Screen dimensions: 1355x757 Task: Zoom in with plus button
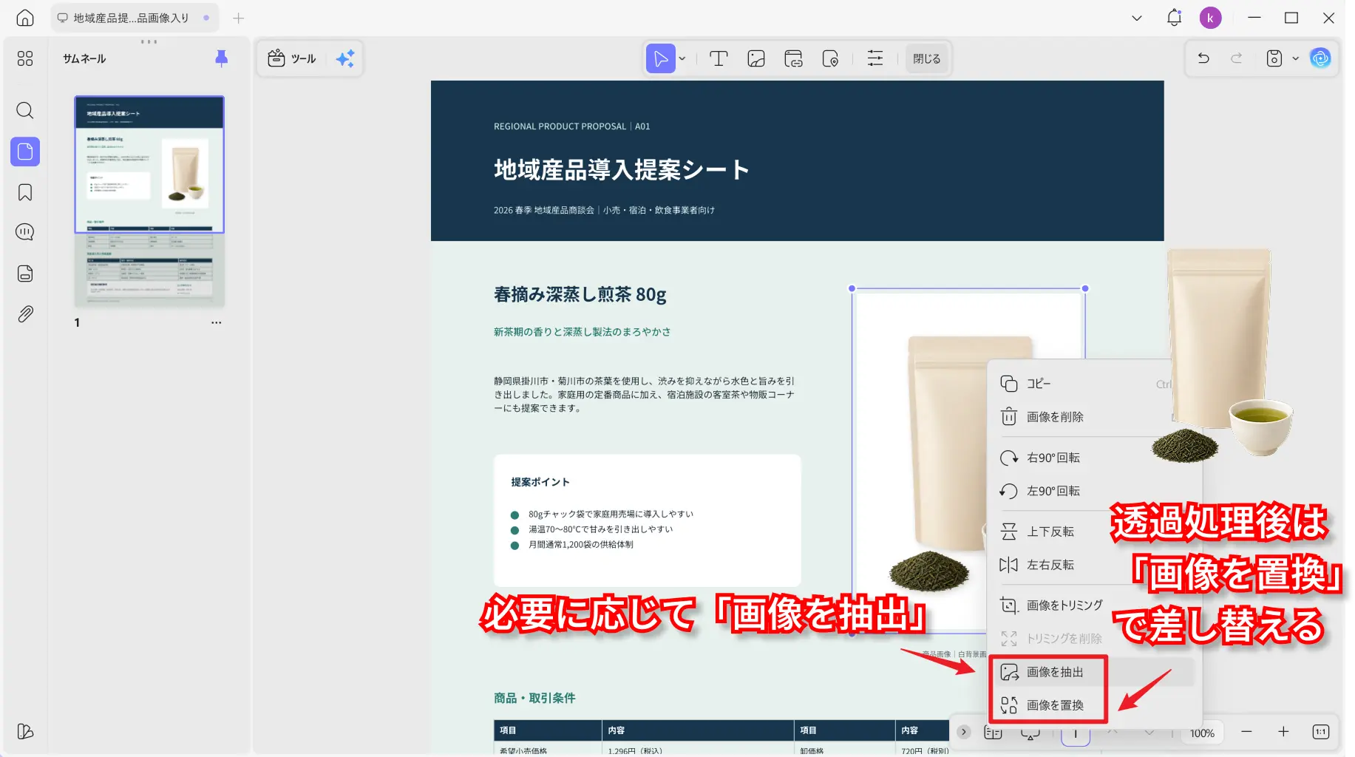[1283, 731]
